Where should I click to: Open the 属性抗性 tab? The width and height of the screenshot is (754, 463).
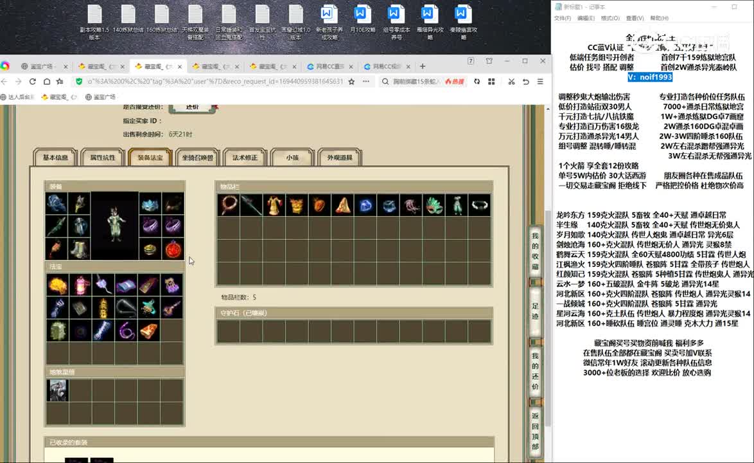click(103, 158)
